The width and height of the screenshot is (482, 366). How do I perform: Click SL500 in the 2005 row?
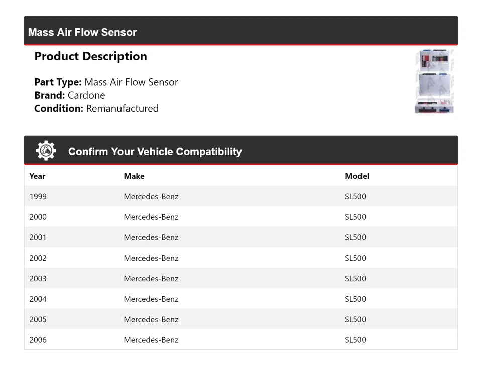(x=355, y=319)
